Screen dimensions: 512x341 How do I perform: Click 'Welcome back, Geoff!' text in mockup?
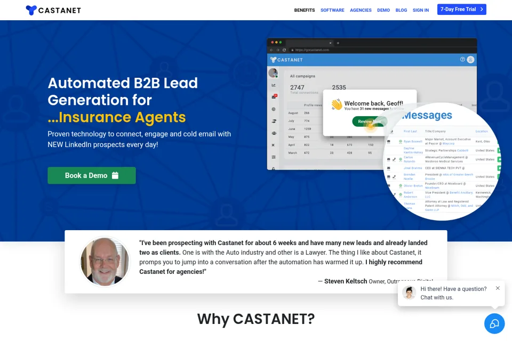373,103
